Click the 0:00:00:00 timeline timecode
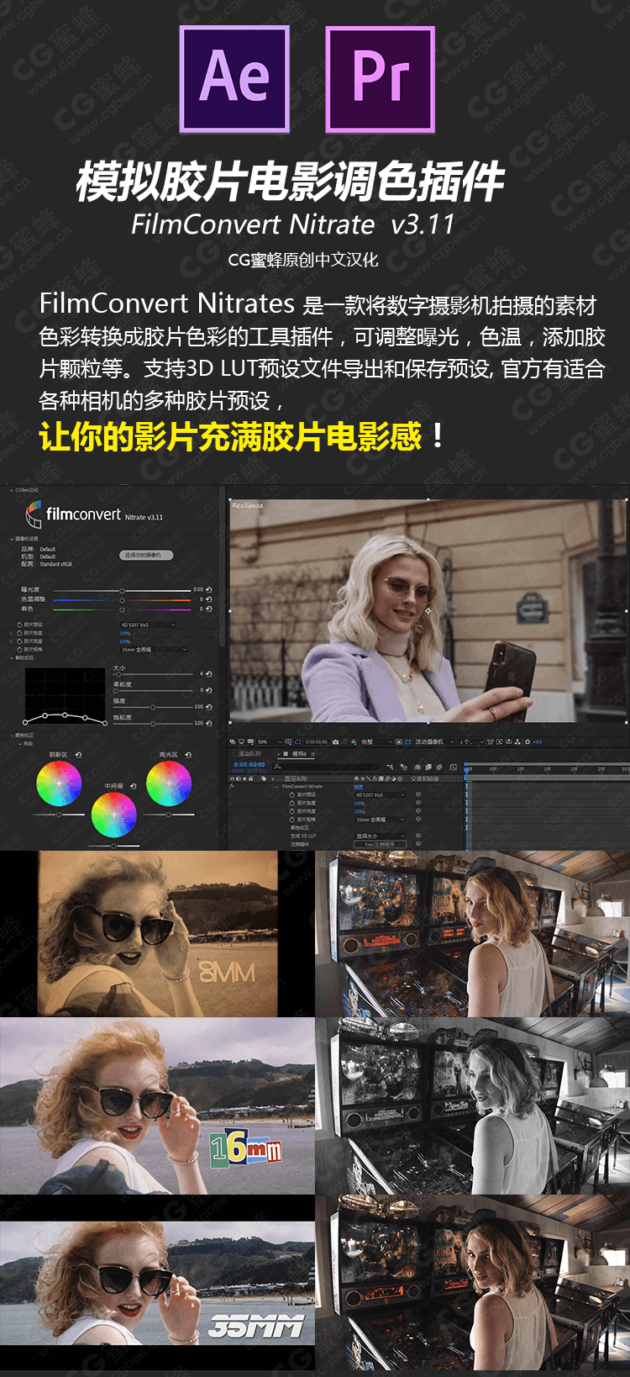This screenshot has height=1377, width=630. click(x=249, y=765)
